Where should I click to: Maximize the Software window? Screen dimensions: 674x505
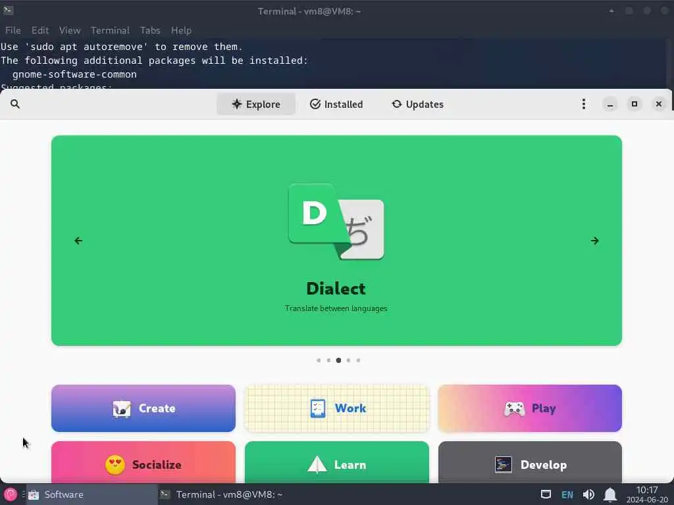pyautogui.click(x=634, y=104)
